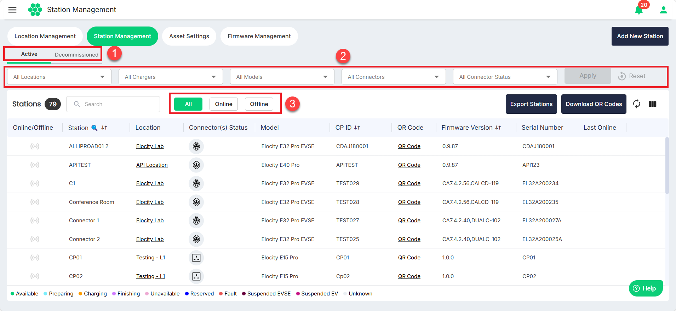
Task: Click connector status icon for APITEST row
Action: 196,165
